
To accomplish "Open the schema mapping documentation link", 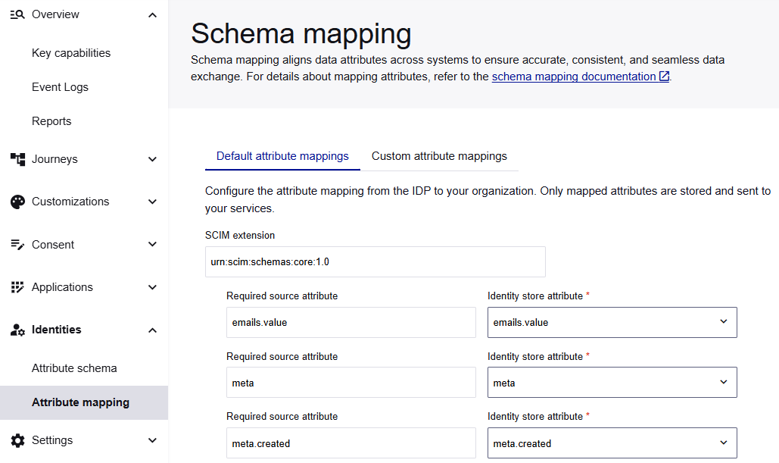I will pyautogui.click(x=575, y=76).
